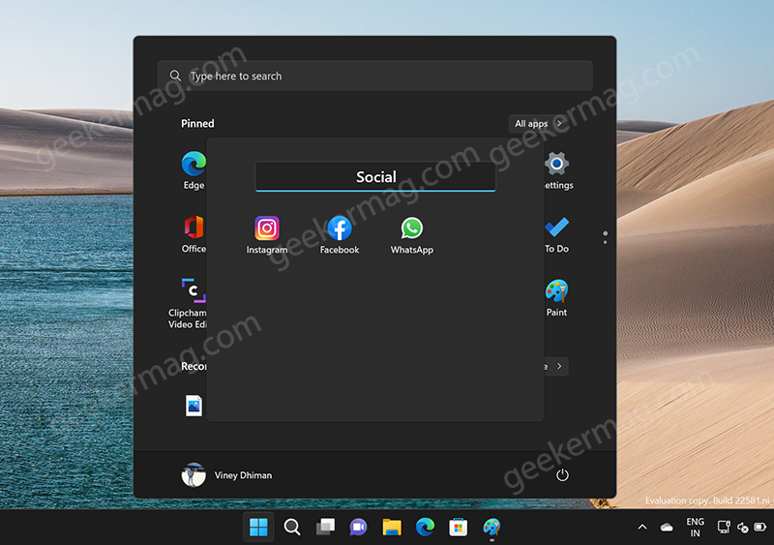The width and height of the screenshot is (774, 545).
Task: Open Clipchamp Video Editor
Action: [x=188, y=303]
